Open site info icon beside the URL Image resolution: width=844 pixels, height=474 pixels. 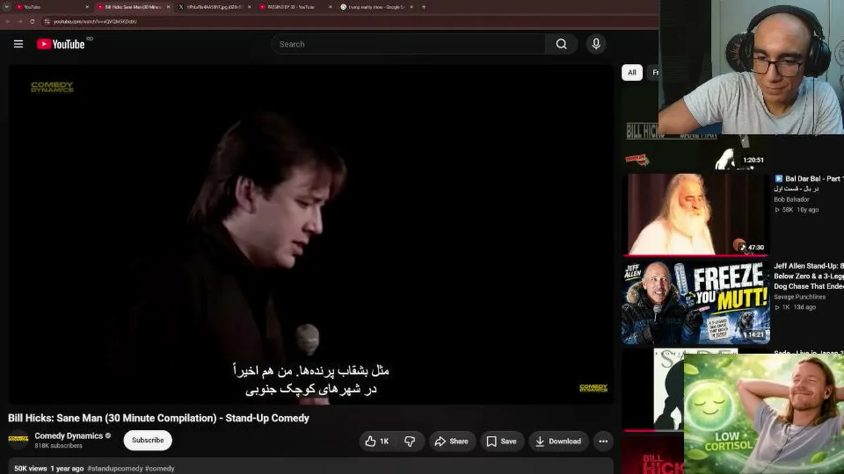(46, 21)
